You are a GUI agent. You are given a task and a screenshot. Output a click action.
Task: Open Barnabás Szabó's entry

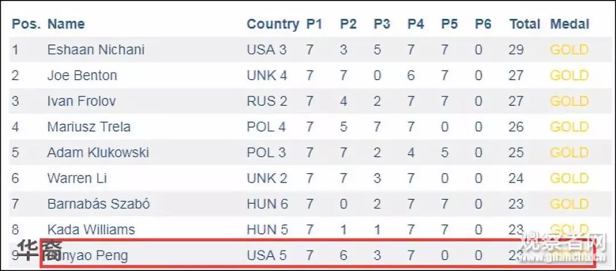click(x=98, y=204)
